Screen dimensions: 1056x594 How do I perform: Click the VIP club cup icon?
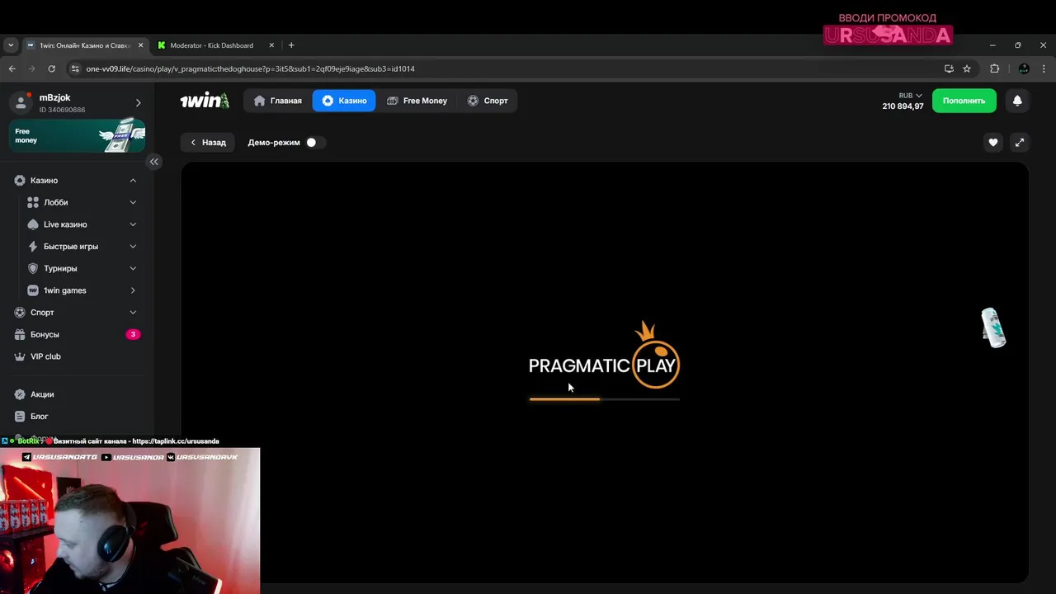20,356
